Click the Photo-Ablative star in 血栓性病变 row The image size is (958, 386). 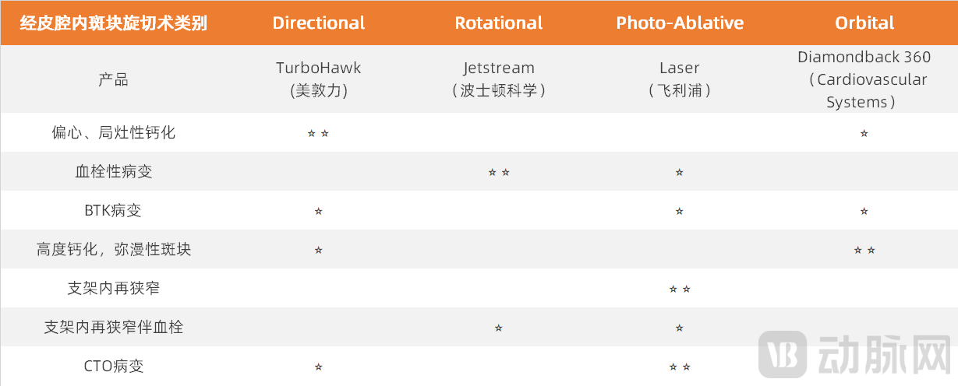[x=680, y=172]
